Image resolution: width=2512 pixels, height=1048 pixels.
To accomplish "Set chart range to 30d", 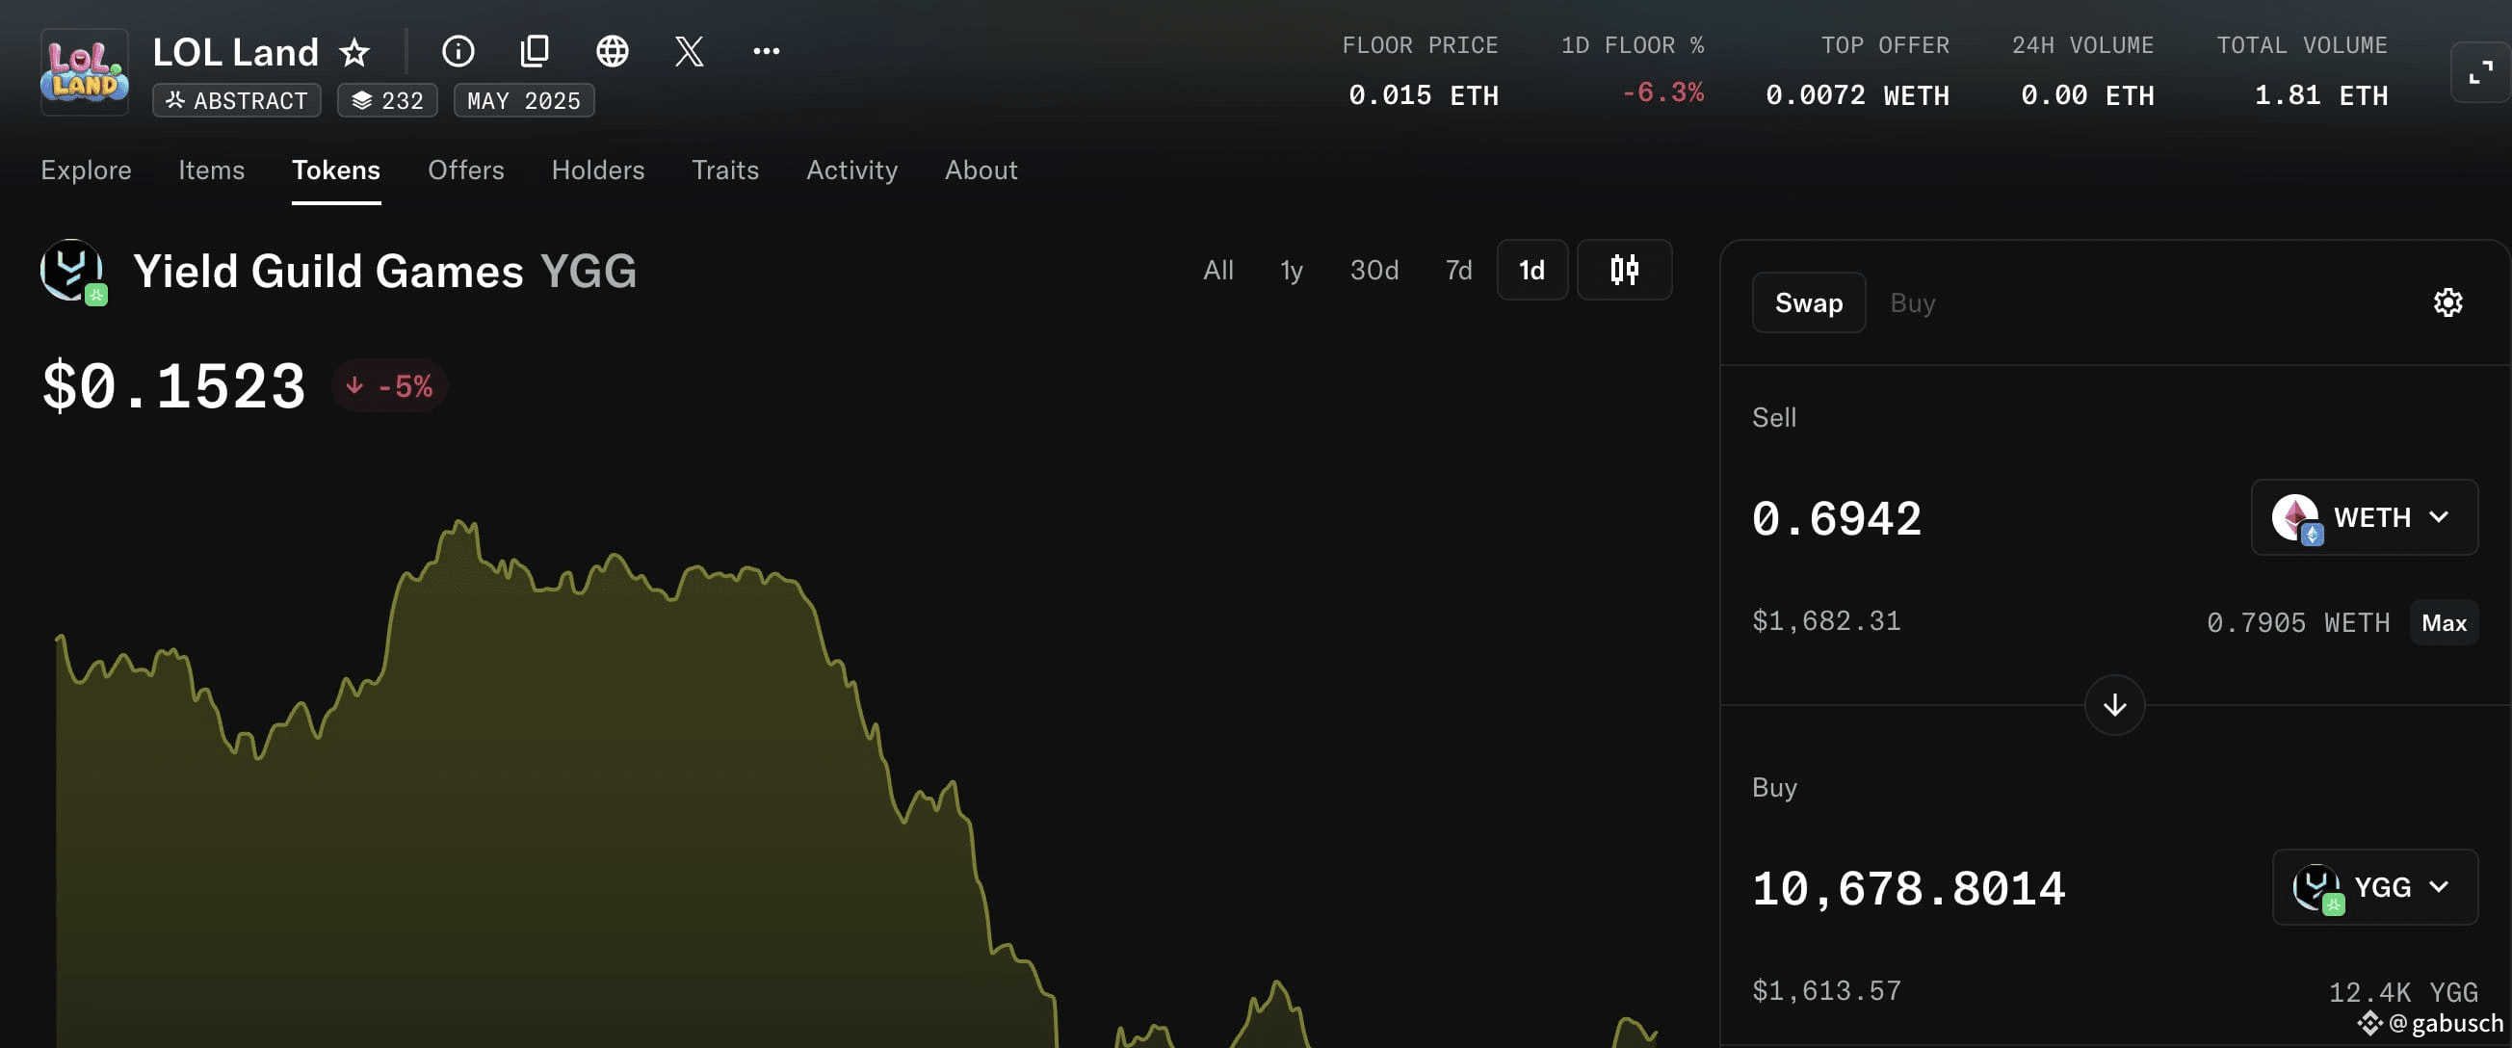I will (x=1374, y=270).
